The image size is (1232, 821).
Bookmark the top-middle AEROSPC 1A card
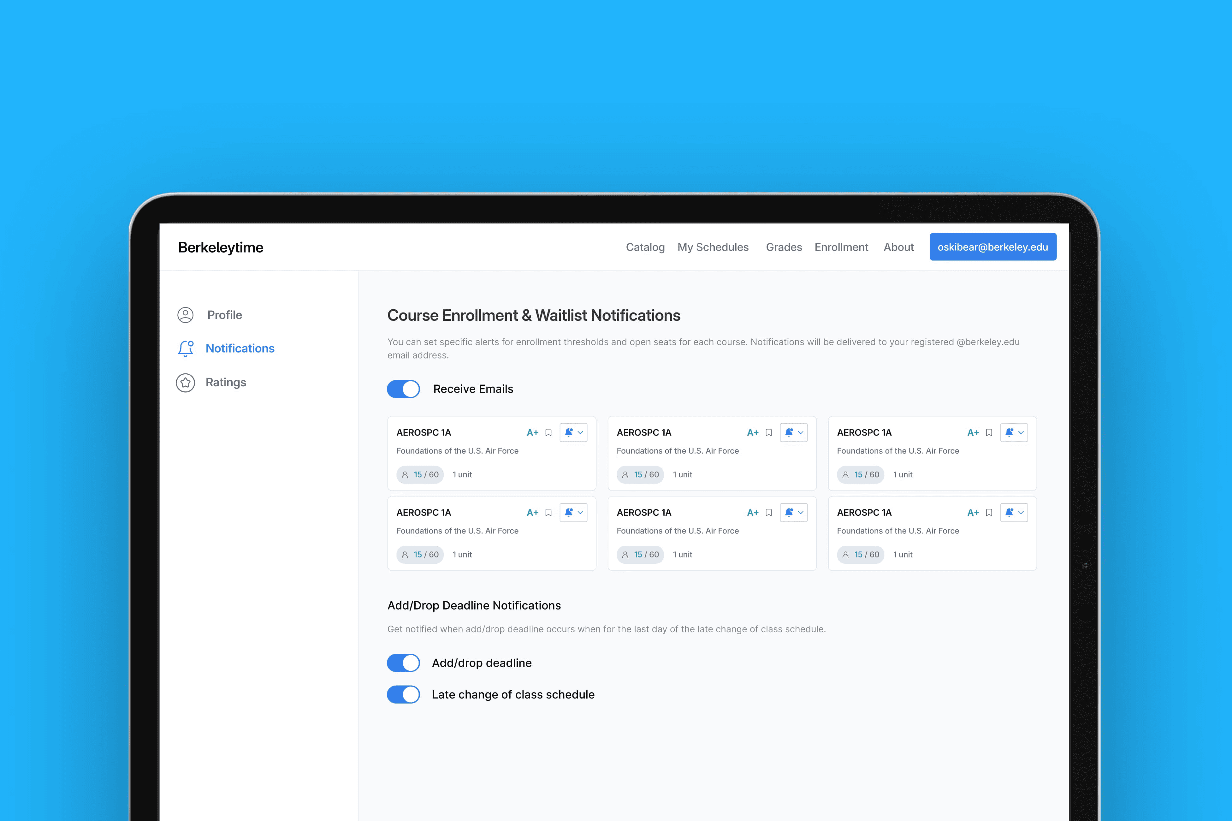click(x=769, y=432)
